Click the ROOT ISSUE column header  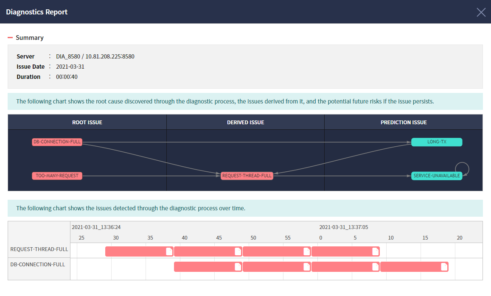tap(87, 122)
